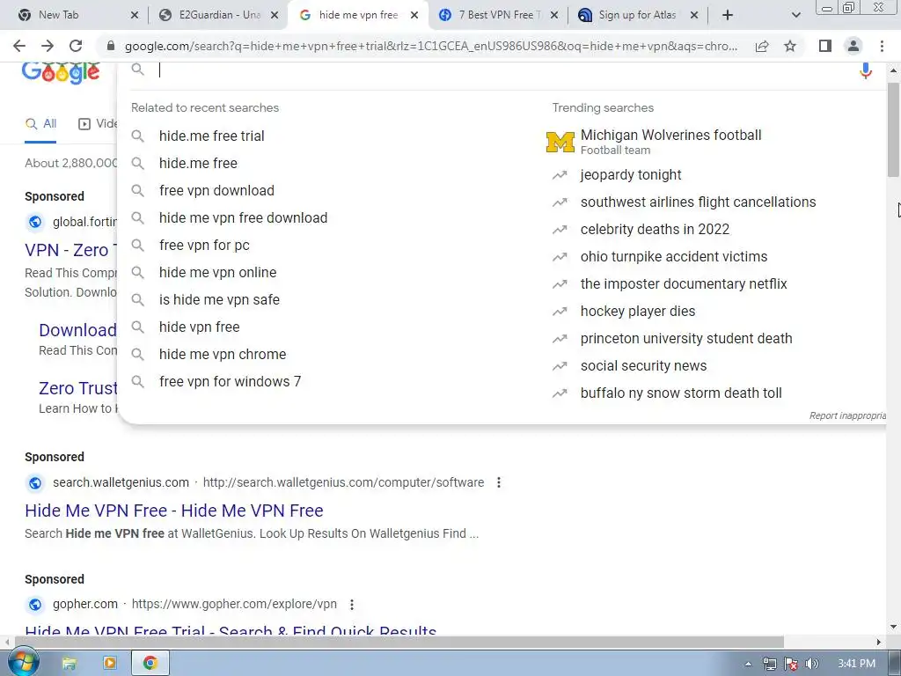The width and height of the screenshot is (901, 676).
Task: Choose suggestion hide vpn free
Action: point(200,327)
